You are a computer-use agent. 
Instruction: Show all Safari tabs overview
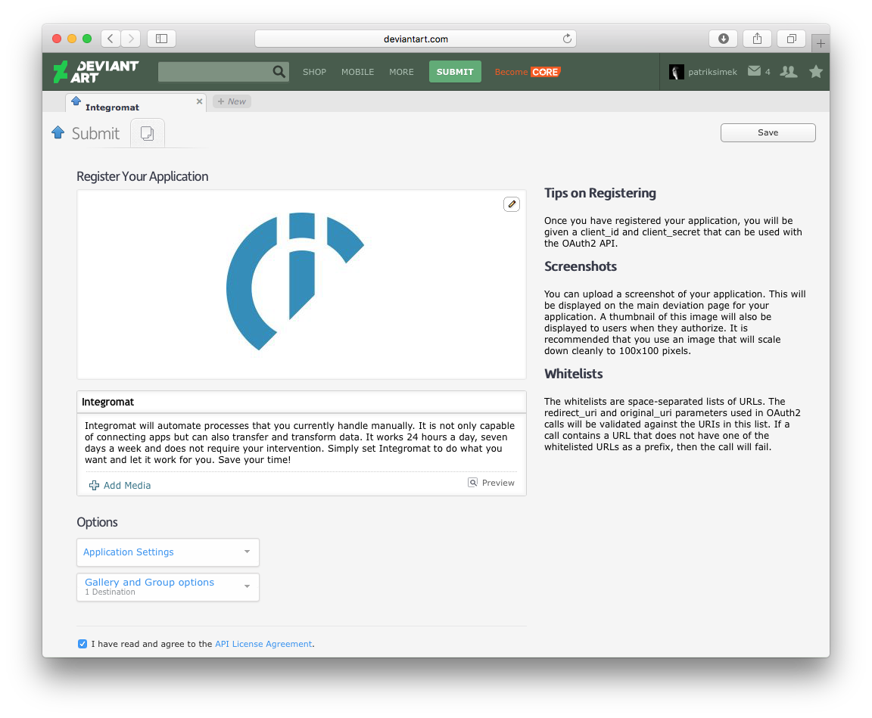point(791,39)
